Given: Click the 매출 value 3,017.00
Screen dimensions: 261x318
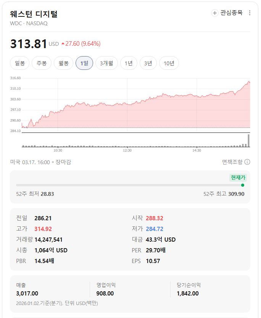Looking at the screenshot, I should [27, 294].
